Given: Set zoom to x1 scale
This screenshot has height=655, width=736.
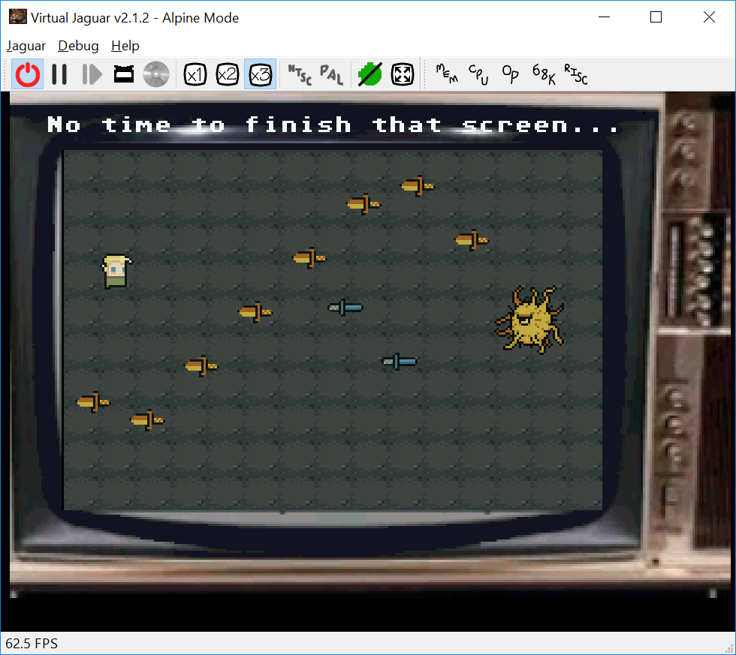Looking at the screenshot, I should coord(195,74).
